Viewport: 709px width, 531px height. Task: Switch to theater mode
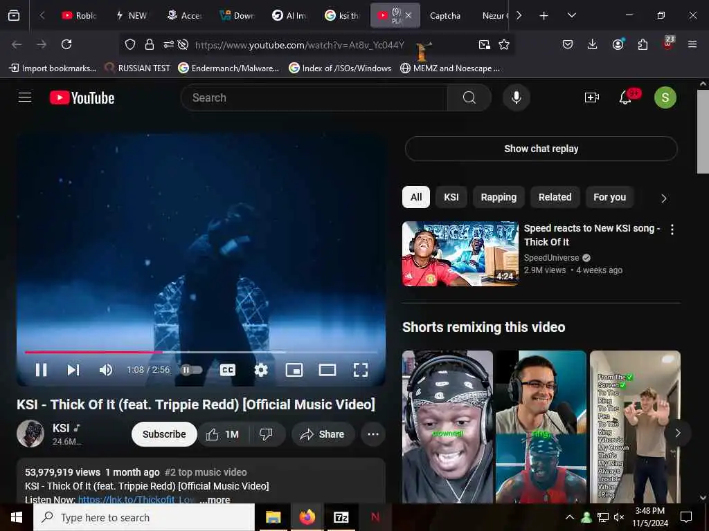[x=327, y=370]
